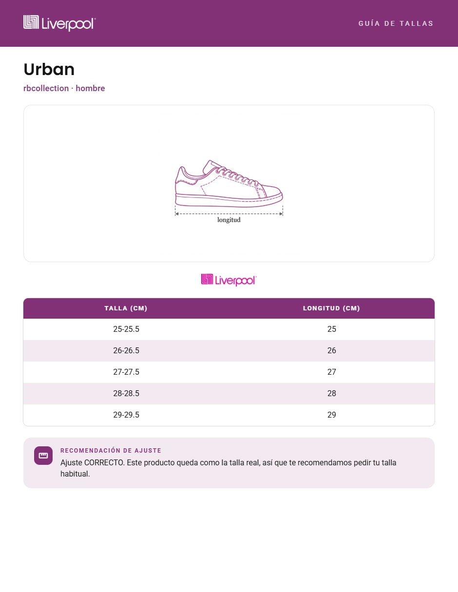The width and height of the screenshot is (458, 592).
Task: Click the longitud value 27 cell
Action: click(x=332, y=372)
